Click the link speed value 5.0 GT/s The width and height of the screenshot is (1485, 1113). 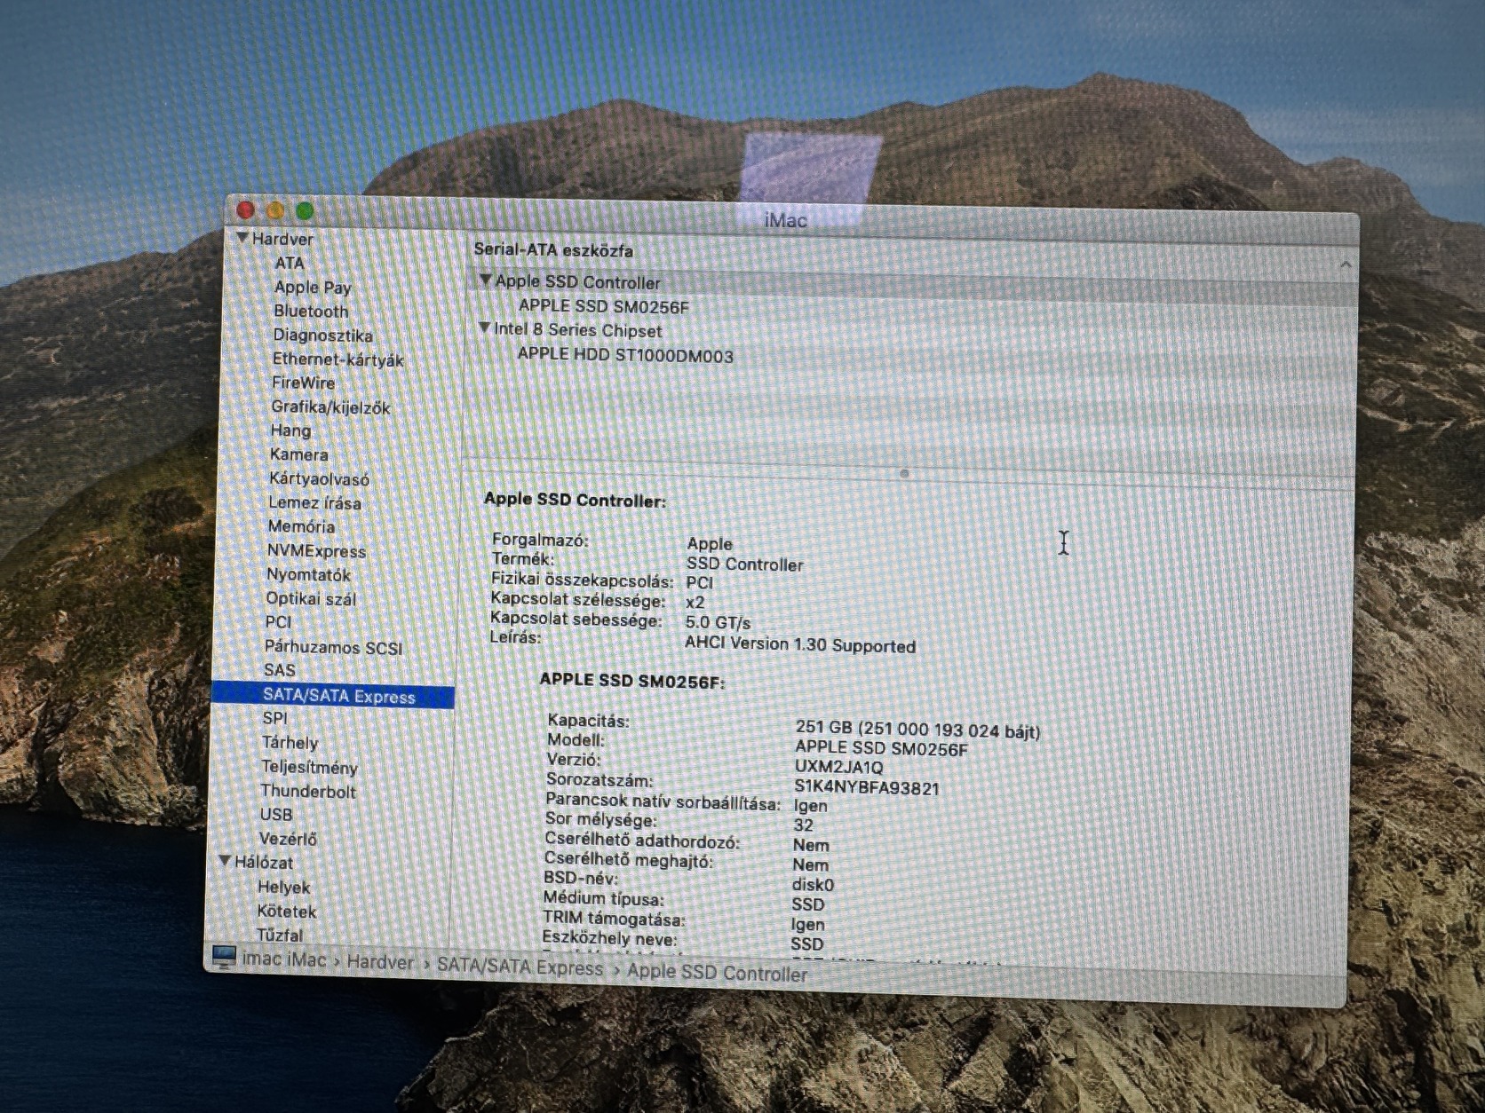click(718, 622)
